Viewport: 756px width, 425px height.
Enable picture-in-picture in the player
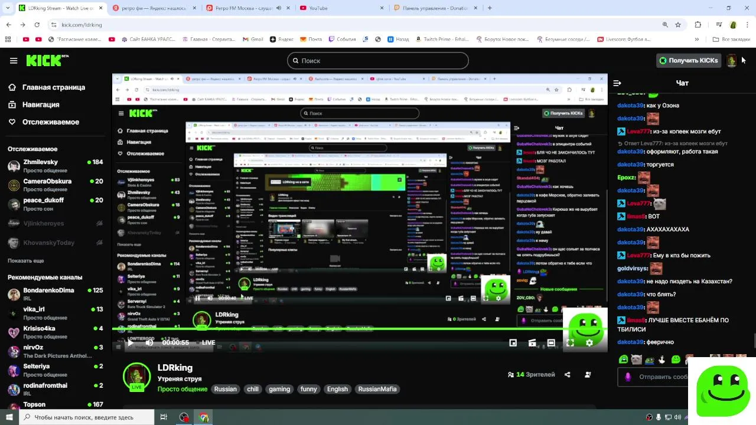[513, 342]
